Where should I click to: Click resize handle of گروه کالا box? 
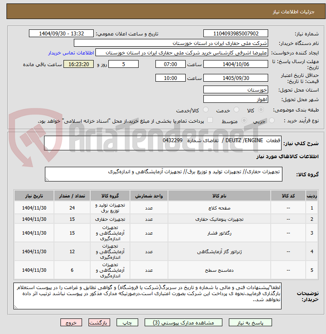click(47, 179)
